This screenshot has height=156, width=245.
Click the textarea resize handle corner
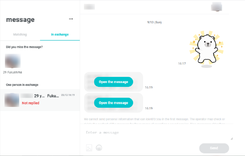[232, 139]
